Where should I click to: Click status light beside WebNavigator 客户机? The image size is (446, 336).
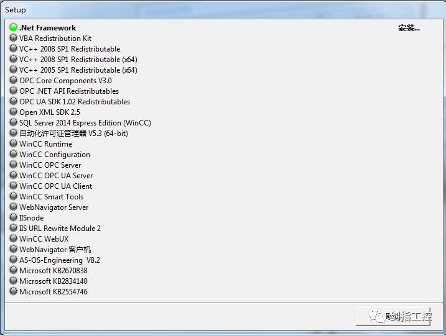coord(13,249)
